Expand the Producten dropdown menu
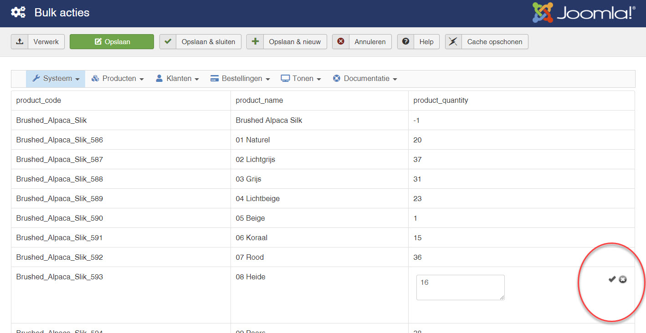646x333 pixels. click(x=118, y=79)
